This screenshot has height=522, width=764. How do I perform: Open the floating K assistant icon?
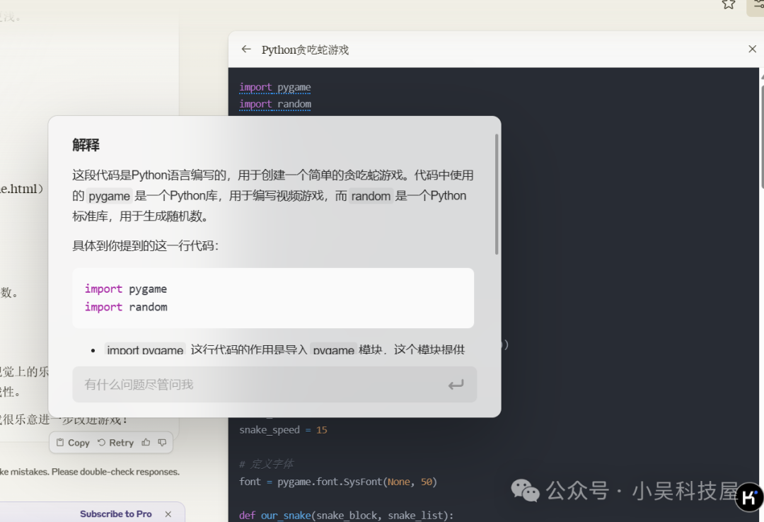tap(749, 497)
